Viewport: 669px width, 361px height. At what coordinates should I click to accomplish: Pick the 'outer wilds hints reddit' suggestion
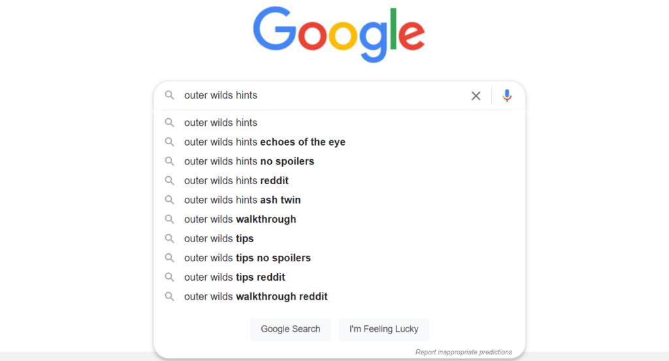point(236,180)
